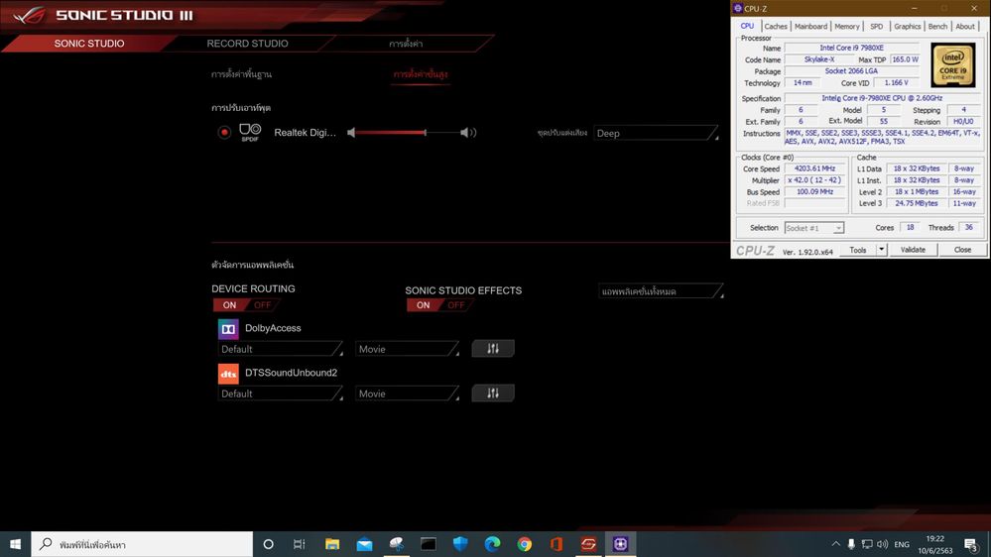Click the DolbyAccess app icon
The height and width of the screenshot is (557, 991).
pos(228,329)
